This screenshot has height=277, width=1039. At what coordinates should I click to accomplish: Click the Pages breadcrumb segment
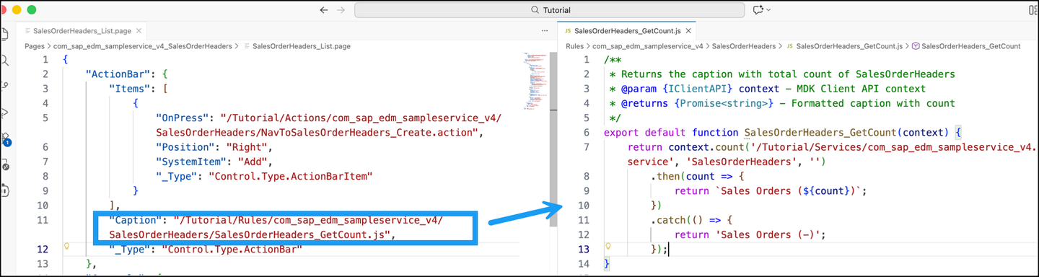[x=35, y=45]
